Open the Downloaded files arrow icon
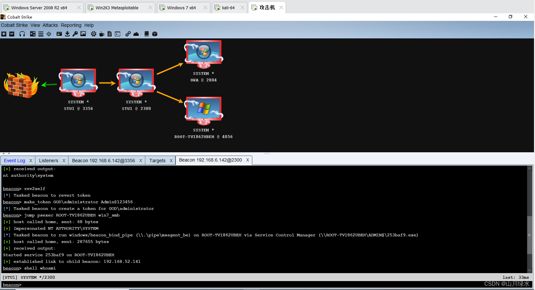The width and height of the screenshot is (535, 290). (x=67, y=34)
